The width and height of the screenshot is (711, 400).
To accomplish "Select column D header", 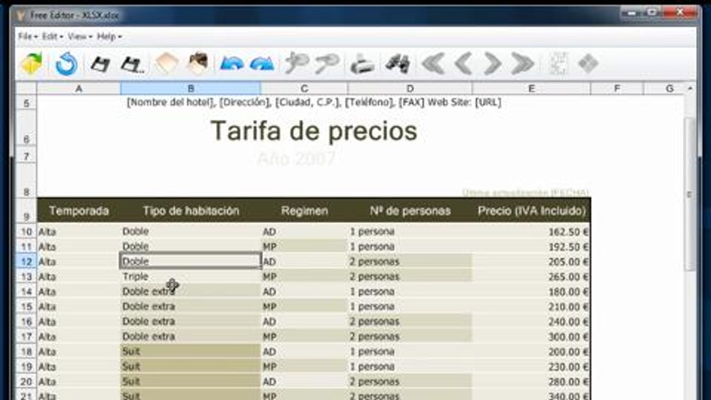I will (x=410, y=88).
